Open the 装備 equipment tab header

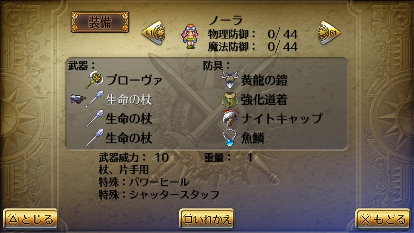100,22
